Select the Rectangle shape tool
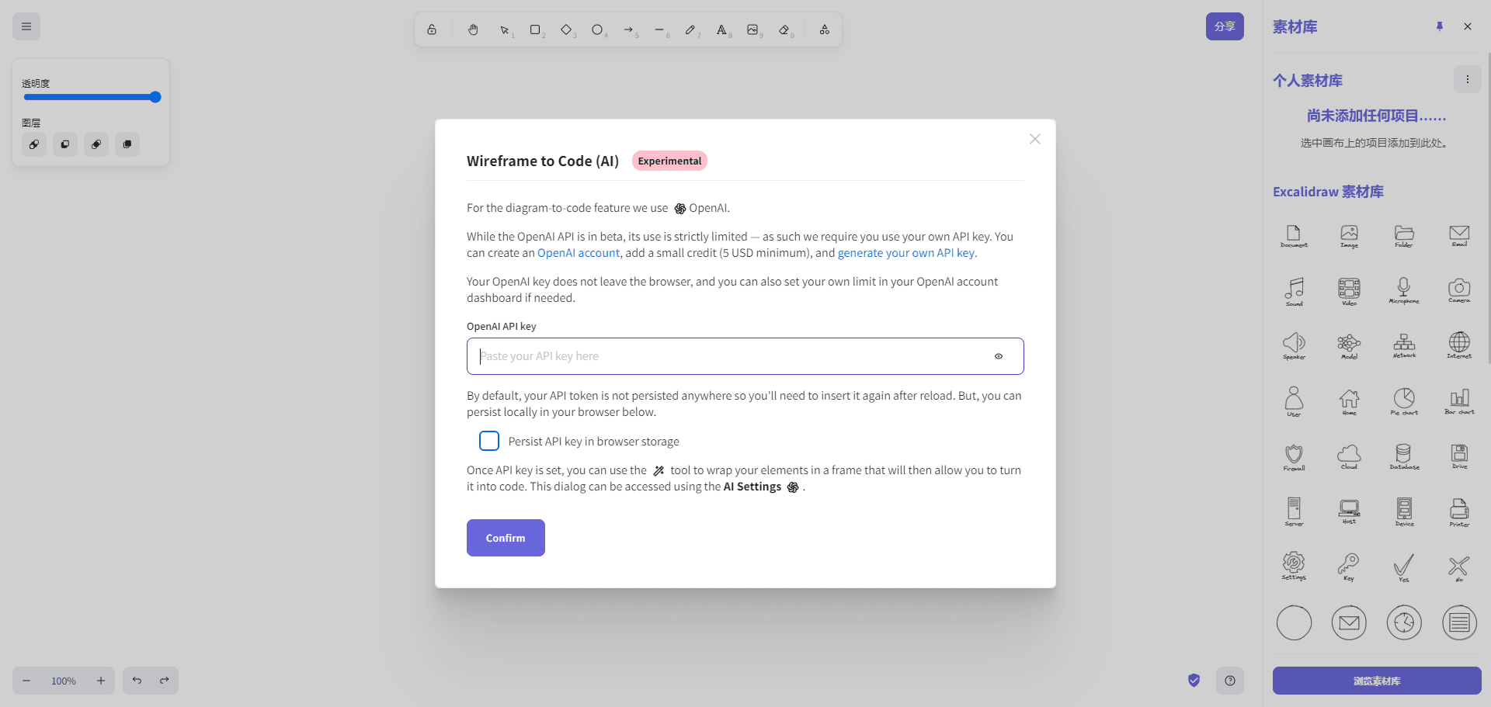Screen dimensions: 1491x707 tap(535, 29)
